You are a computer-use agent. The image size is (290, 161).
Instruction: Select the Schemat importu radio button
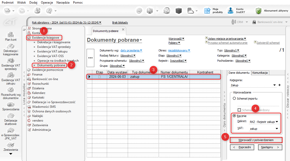pyautogui.click(x=234, y=98)
